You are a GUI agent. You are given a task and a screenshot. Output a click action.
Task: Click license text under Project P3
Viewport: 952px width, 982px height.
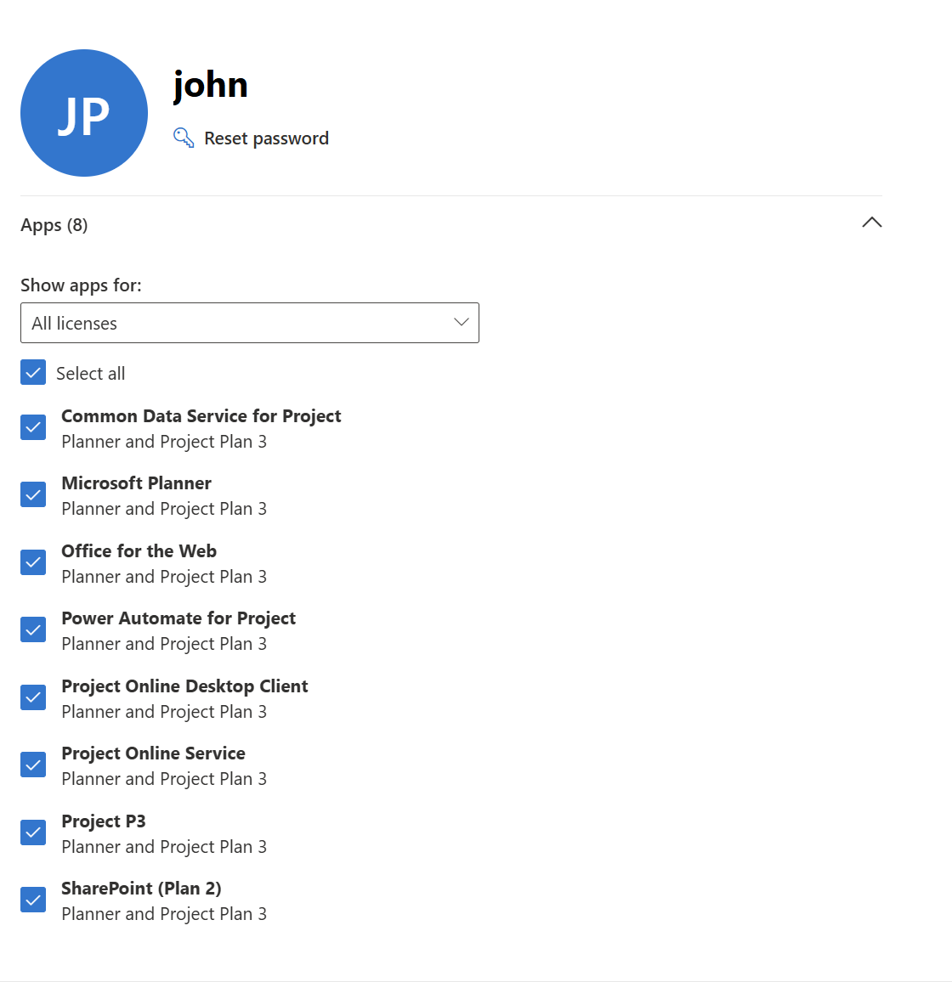pyautogui.click(x=164, y=847)
